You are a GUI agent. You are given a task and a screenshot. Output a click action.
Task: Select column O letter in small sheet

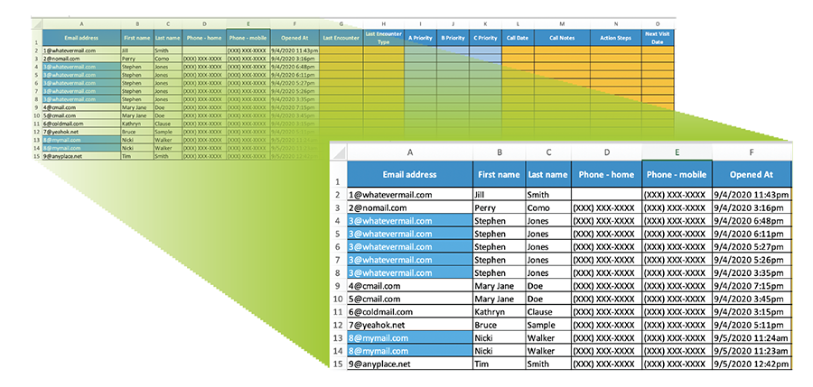[658, 24]
